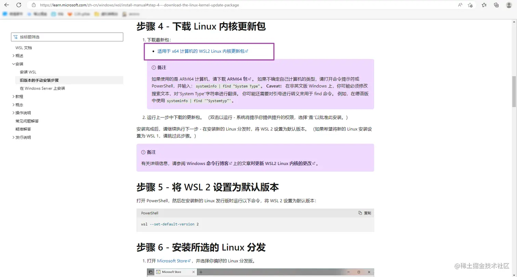Image resolution: width=517 pixels, height=277 pixels.
Task: Click the filter funnel icon in the title filter box
Action: click(16, 37)
